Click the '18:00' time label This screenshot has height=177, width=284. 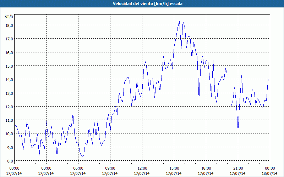click(206, 169)
